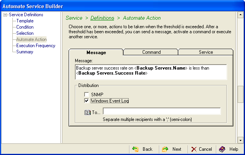
Task: Click the scrollbar down arrow
Action: [x=240, y=140]
